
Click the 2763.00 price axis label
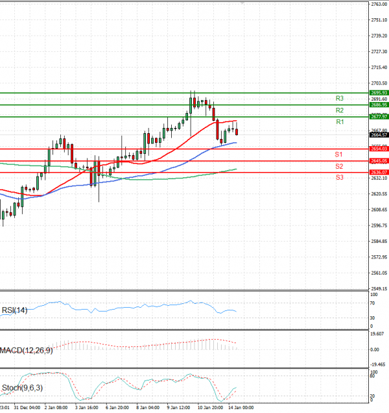[379, 5]
